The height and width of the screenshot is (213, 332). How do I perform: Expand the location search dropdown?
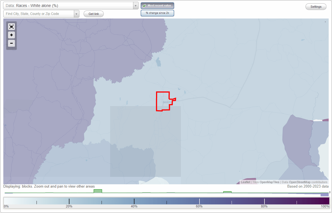pos(77,14)
